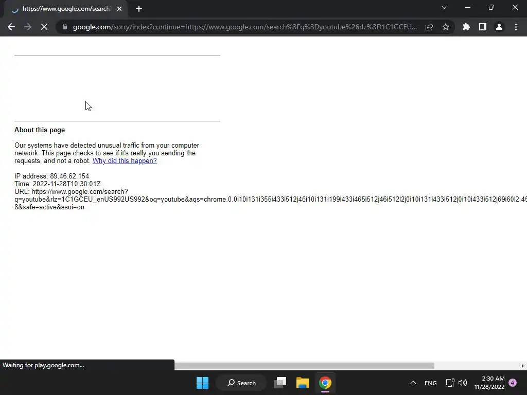
Task: Go back to the previous page
Action: click(x=11, y=27)
